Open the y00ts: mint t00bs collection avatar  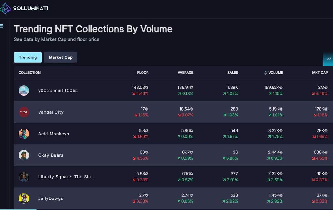[x=24, y=91]
